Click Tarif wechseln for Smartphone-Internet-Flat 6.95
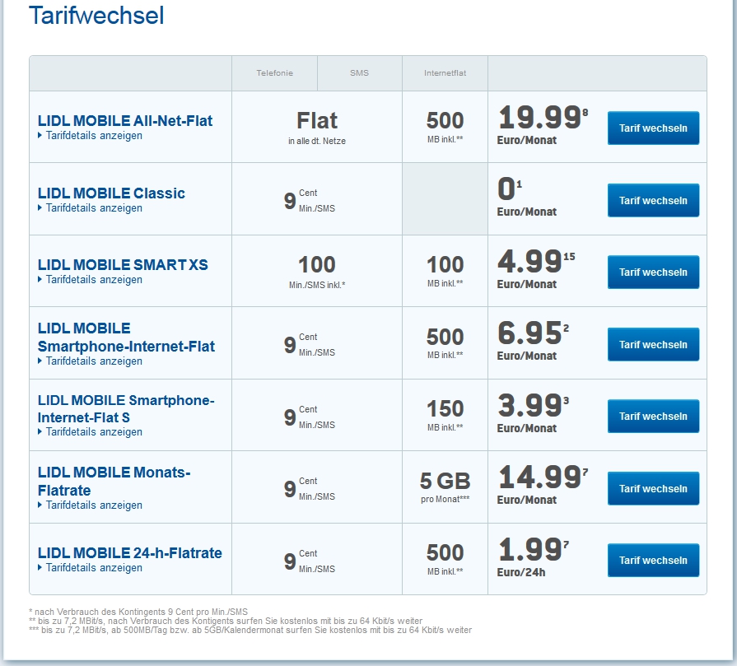 point(653,344)
